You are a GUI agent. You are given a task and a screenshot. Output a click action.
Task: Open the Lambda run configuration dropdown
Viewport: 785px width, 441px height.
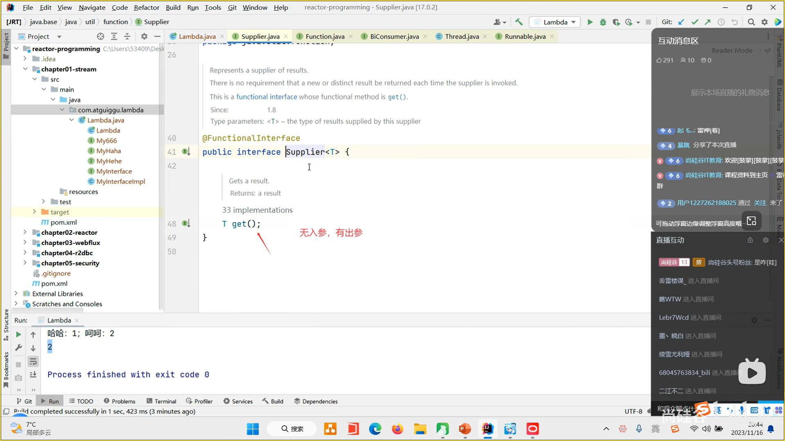click(x=555, y=22)
